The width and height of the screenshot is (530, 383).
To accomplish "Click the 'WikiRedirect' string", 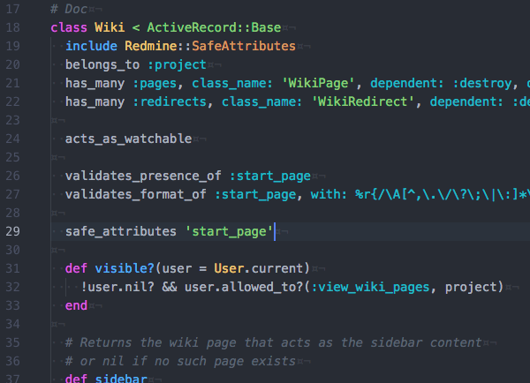I will click(x=363, y=102).
